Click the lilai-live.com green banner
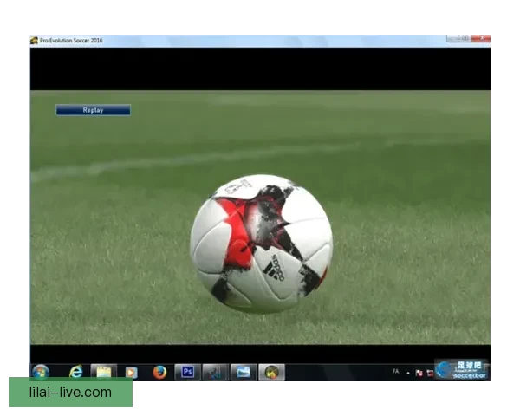Image resolution: width=520 pixels, height=416 pixels. 70,392
